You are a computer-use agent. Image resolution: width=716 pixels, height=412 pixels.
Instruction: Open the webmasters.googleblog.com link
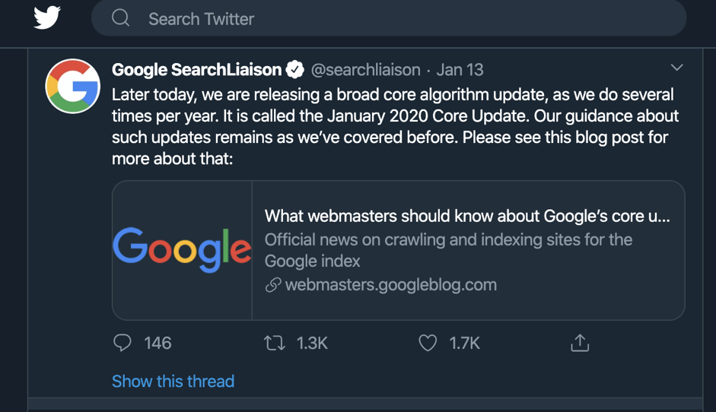click(391, 285)
